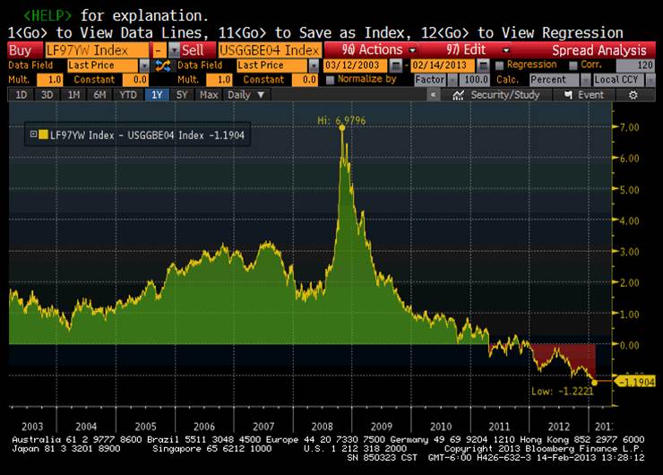Switch the chart to the YTD range
The width and height of the screenshot is (663, 475).
pos(127,95)
